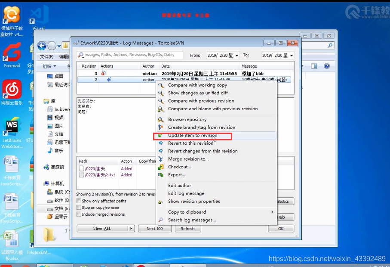Sort by the Author column header
The width and height of the screenshot is (390, 267).
point(148,66)
